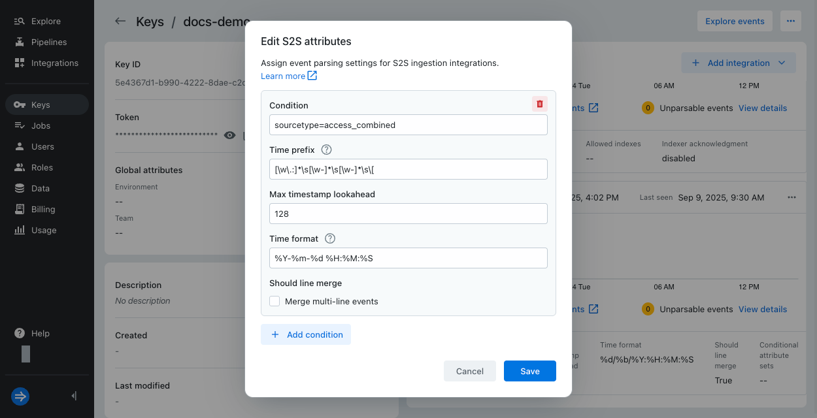
Task: Go back using the arrow icon
Action: tap(120, 21)
